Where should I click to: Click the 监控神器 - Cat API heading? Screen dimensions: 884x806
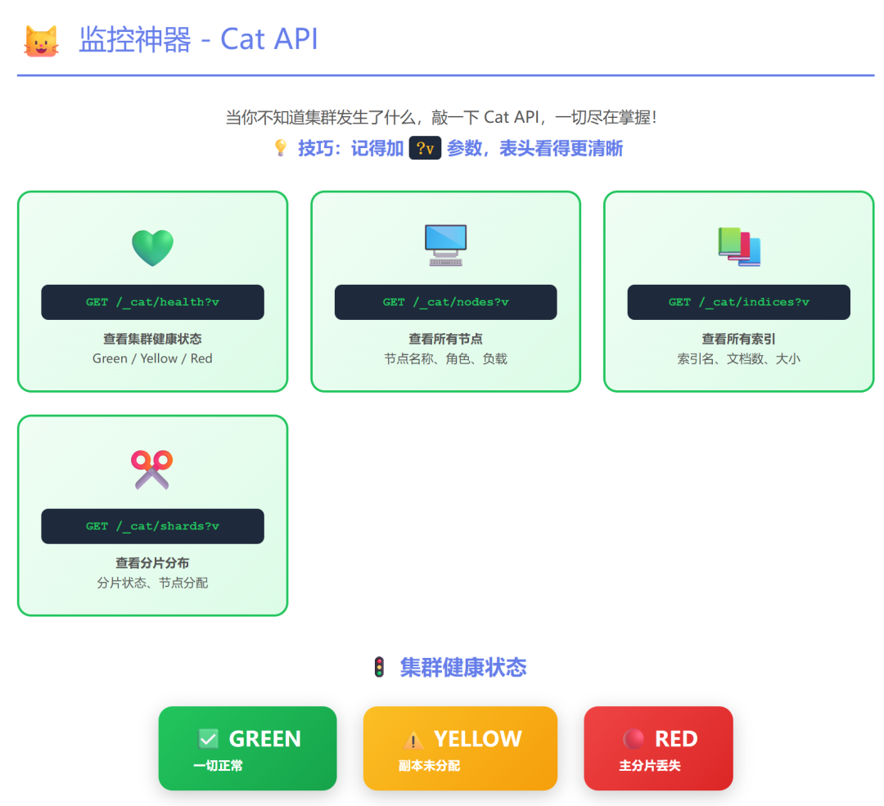198,39
